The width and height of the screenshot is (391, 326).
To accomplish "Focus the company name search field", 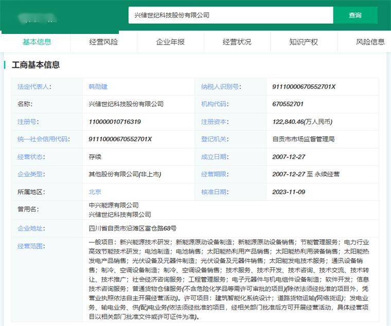I will coord(230,15).
